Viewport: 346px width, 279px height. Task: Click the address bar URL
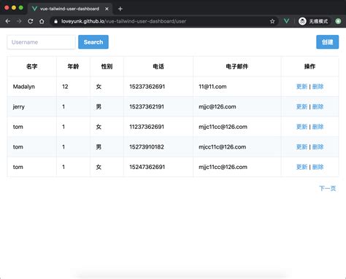pyautogui.click(x=123, y=21)
